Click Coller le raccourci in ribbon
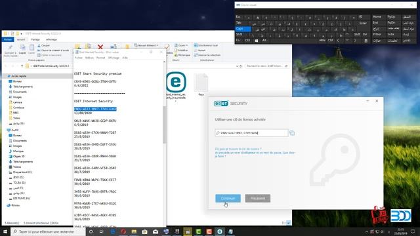The height and width of the screenshot is (236, 420). [50, 55]
